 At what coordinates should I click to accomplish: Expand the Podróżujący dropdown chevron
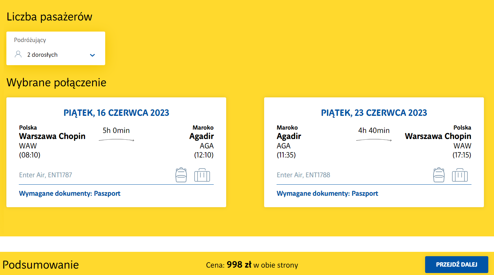(x=92, y=55)
